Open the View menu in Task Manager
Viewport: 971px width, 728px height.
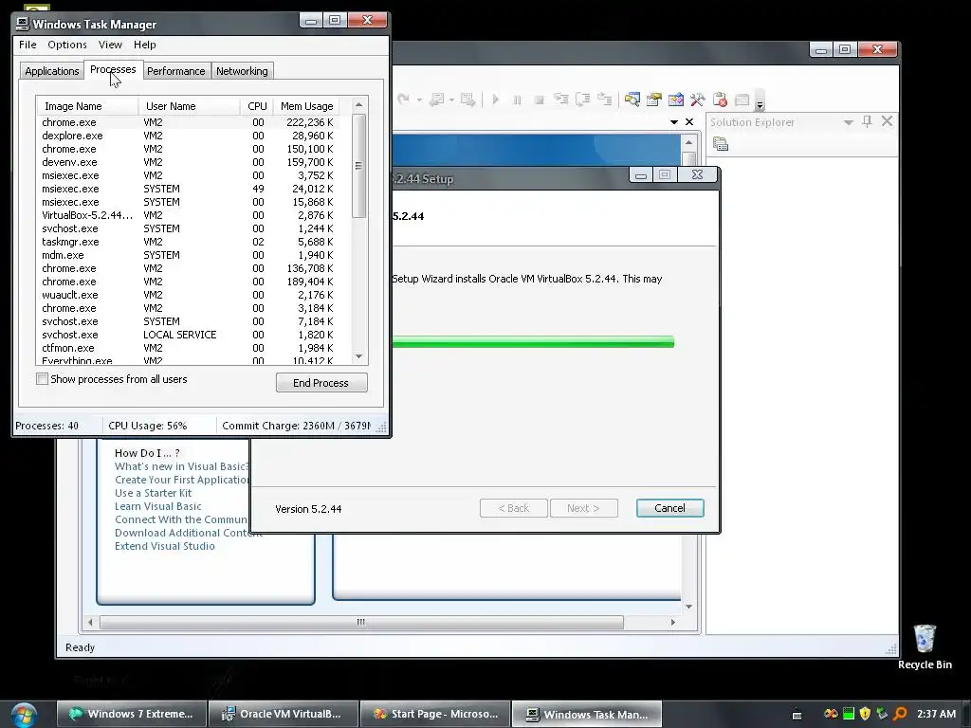110,45
